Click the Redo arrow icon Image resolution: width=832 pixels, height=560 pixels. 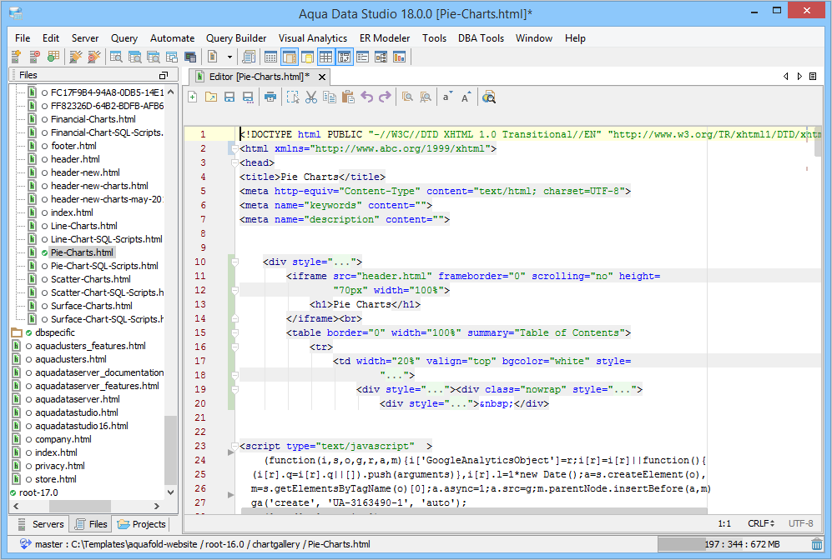[x=385, y=97]
